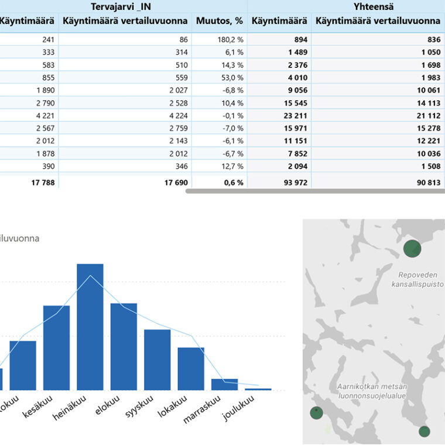Viewport: 445px width, 445px height.
Task: Click the Repoveden kansallispuisto map label
Action: point(416,279)
